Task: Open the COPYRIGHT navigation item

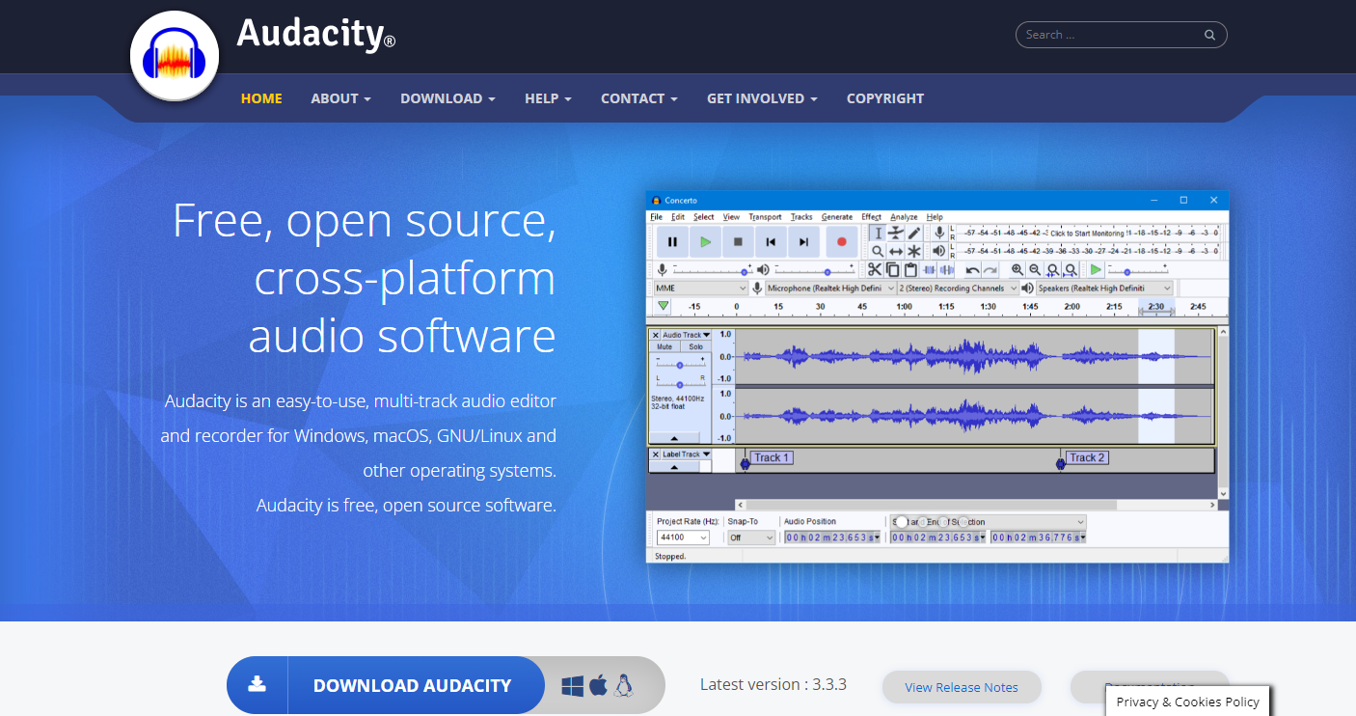Action: [x=885, y=98]
